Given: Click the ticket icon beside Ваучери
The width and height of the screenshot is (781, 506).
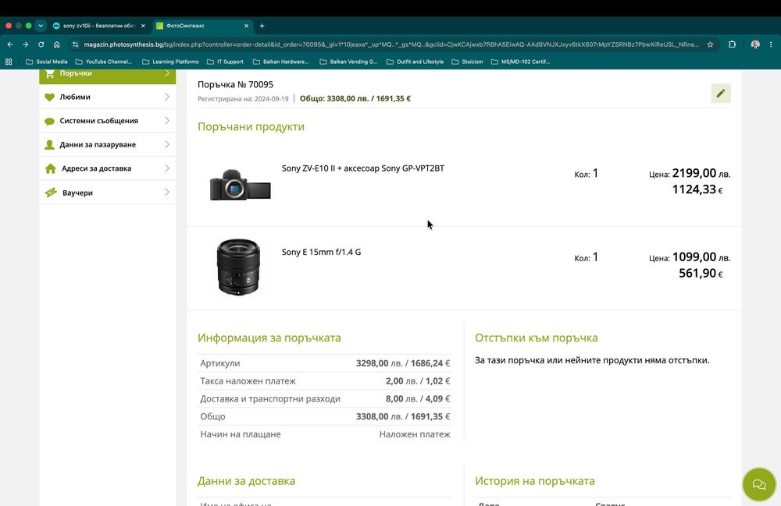Looking at the screenshot, I should (x=51, y=193).
